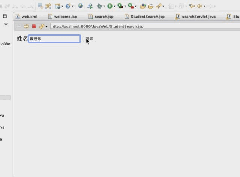The width and height of the screenshot is (240, 177).
Task: Click the new web project globe icon
Action: pyautogui.click(x=58, y=6)
